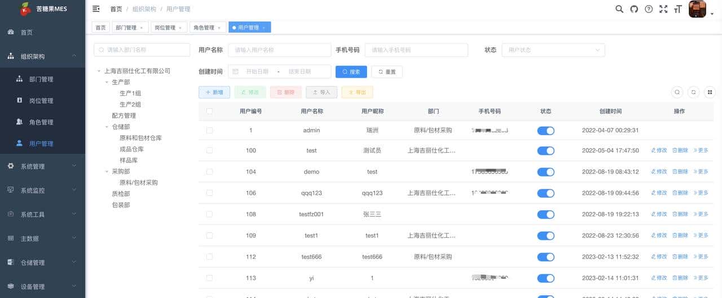The image size is (722, 298).
Task: Collapse the 生产部 tree node
Action: point(107,82)
